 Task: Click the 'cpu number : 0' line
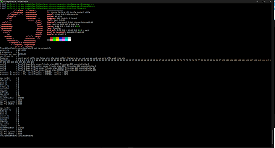pyautogui.click(x=10, y=78)
